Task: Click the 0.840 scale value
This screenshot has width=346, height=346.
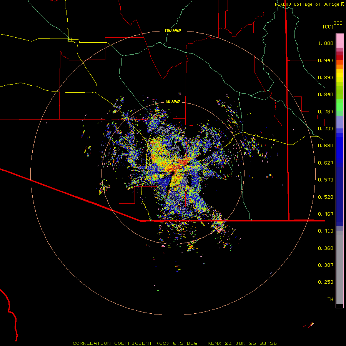Action: pyautogui.click(x=326, y=95)
